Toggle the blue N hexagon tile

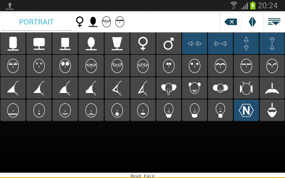246,110
